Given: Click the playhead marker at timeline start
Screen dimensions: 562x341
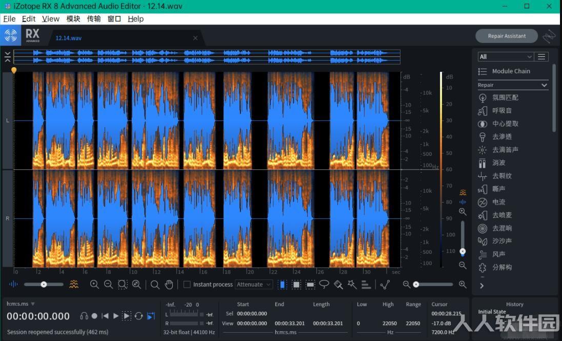Looking at the screenshot, I should click(x=14, y=70).
